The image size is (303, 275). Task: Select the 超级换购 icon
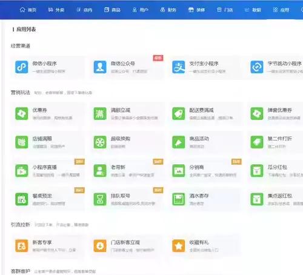click(100, 142)
